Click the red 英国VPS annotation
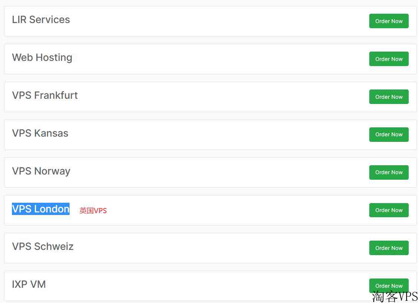The image size is (418, 303). pos(93,211)
